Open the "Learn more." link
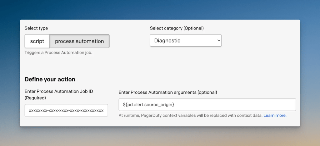 tap(275, 115)
